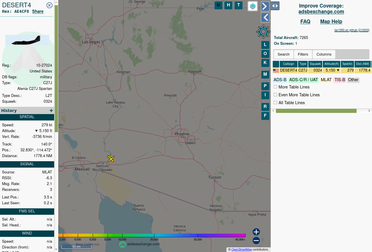Click the 5,150 altitude table cell
Screen dimensions: 372x252
[332, 70]
